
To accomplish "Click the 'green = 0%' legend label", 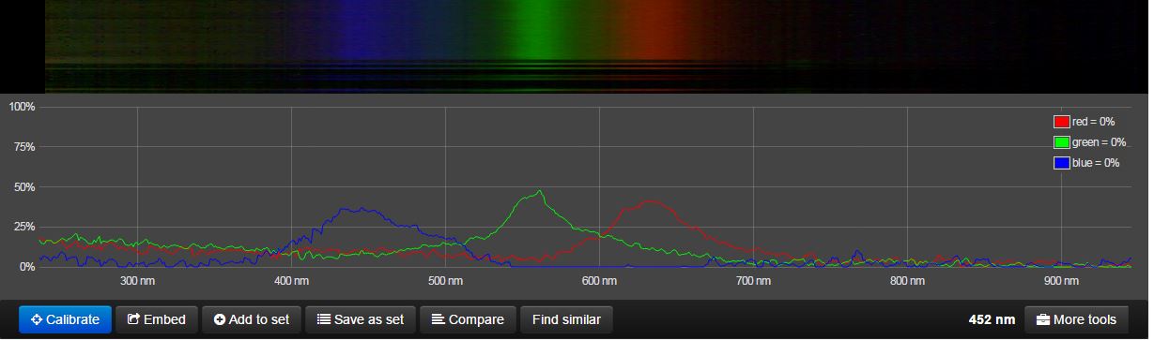I will pos(1099,142).
